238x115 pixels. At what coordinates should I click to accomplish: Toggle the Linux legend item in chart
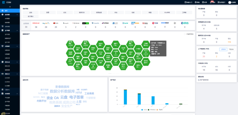click(x=143, y=110)
